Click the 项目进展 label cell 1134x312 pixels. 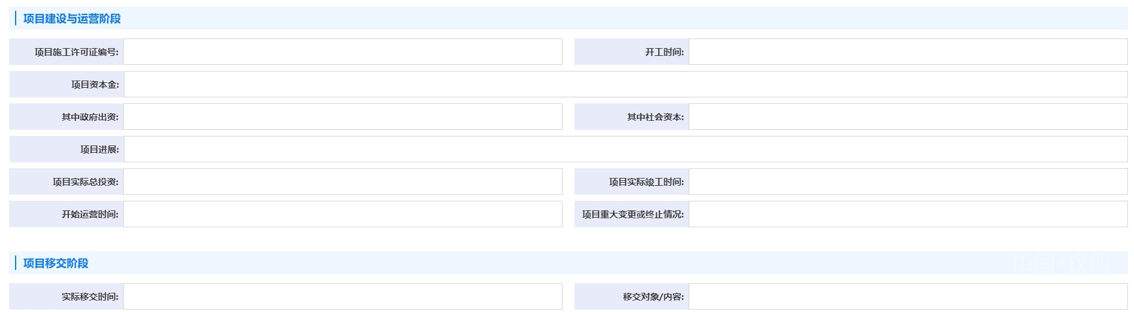pyautogui.click(x=66, y=149)
